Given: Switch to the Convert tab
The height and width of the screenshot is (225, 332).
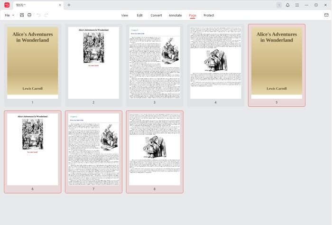Looking at the screenshot, I should click(156, 15).
